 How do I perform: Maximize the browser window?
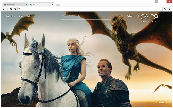coord(165,1)
